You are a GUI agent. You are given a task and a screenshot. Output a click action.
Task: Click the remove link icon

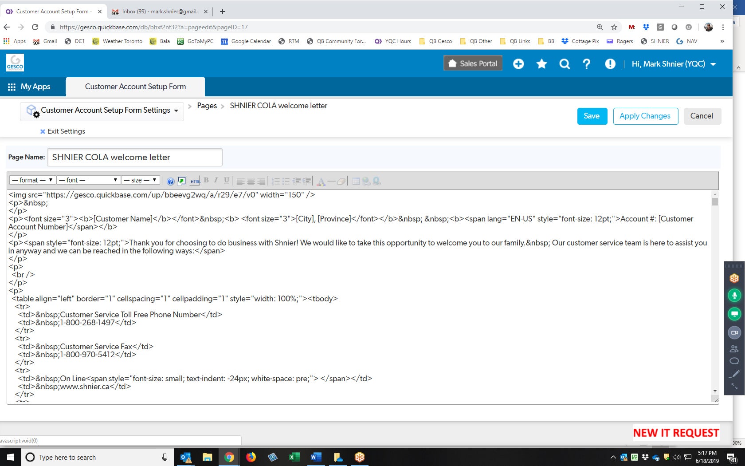pos(376,181)
